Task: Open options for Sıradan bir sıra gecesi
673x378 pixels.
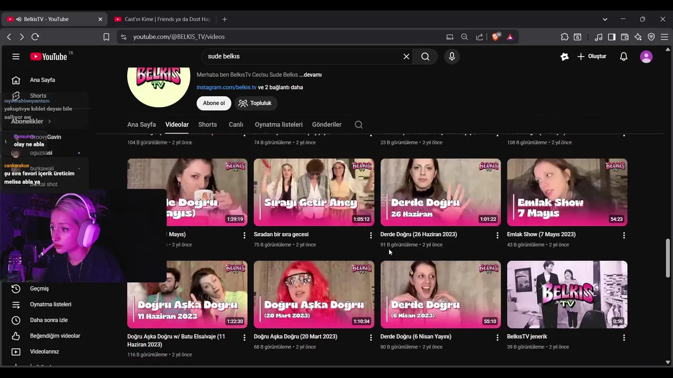Action: click(x=371, y=235)
